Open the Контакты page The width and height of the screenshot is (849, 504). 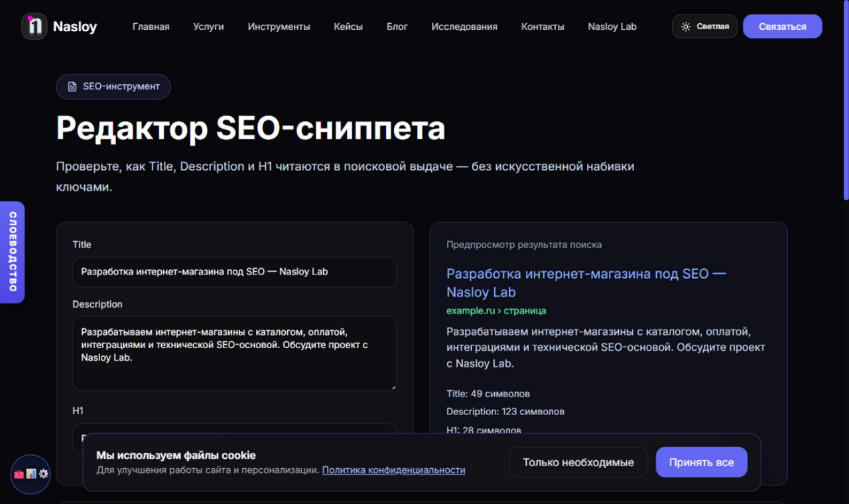(x=543, y=27)
